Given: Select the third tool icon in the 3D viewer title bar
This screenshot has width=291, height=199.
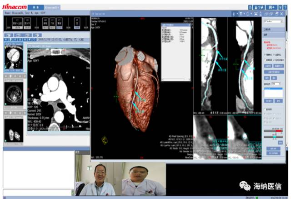Looking at the screenshot, I should [x=247, y=14].
